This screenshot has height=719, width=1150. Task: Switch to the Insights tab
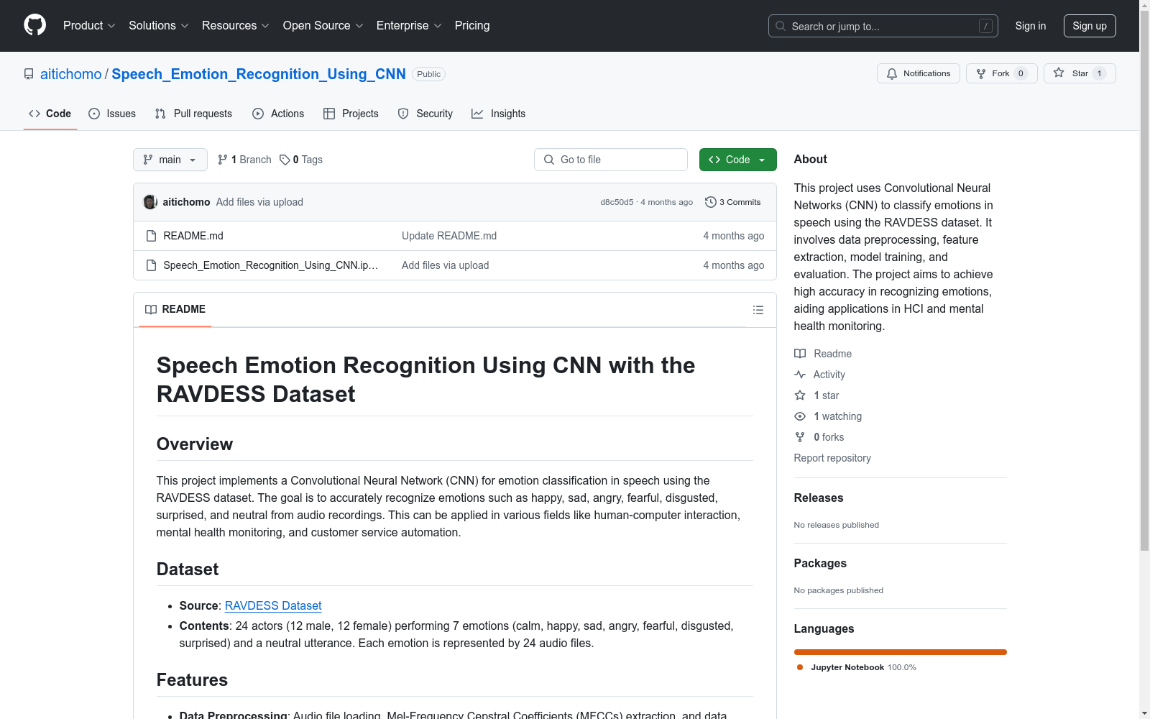tap(499, 114)
